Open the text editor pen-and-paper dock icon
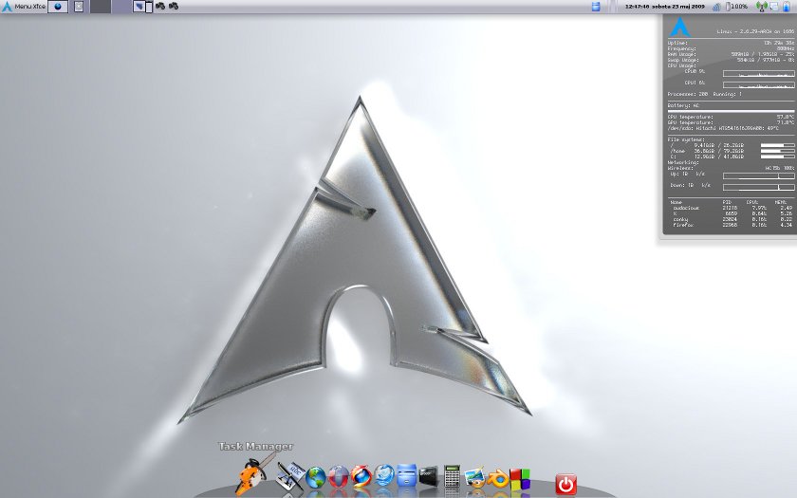This screenshot has width=797, height=498. point(290,475)
